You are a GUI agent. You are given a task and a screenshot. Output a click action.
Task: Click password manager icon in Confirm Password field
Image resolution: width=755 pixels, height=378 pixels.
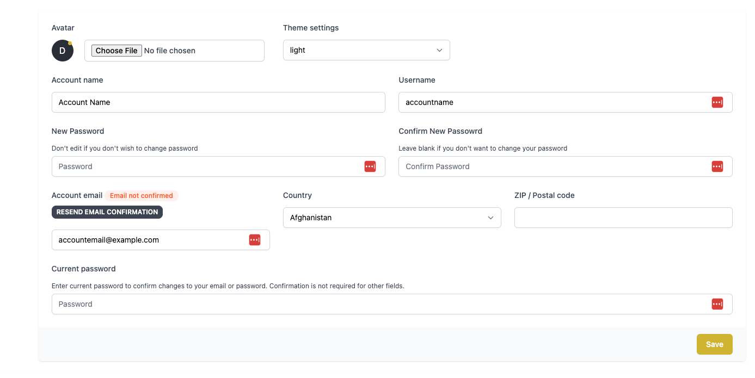[717, 166]
